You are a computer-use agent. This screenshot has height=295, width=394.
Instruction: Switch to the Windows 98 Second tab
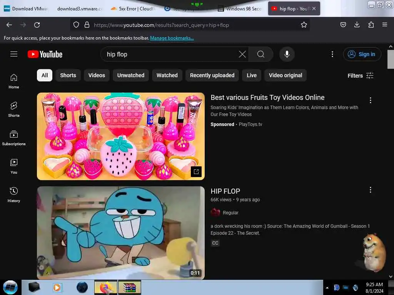pyautogui.click(x=240, y=9)
